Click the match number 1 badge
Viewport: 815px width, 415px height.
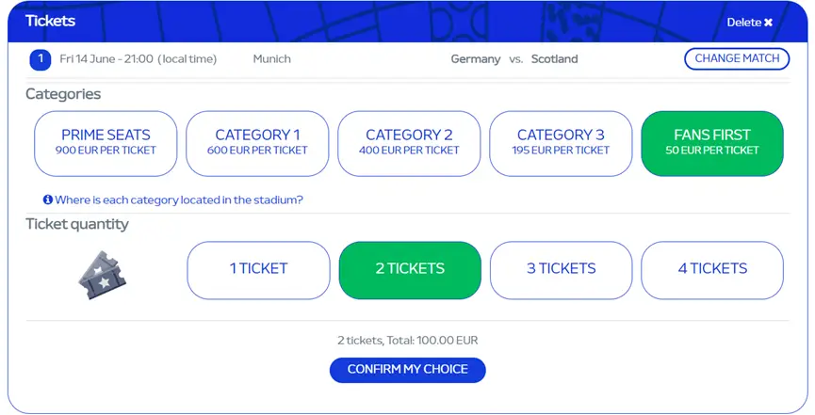(x=40, y=59)
